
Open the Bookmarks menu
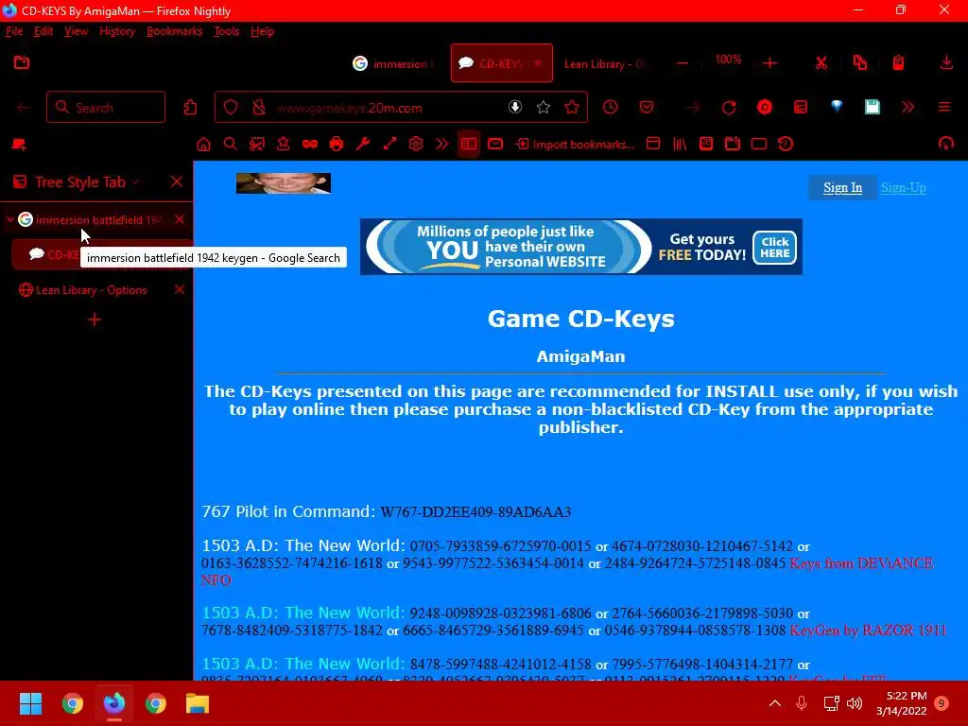pyautogui.click(x=174, y=31)
